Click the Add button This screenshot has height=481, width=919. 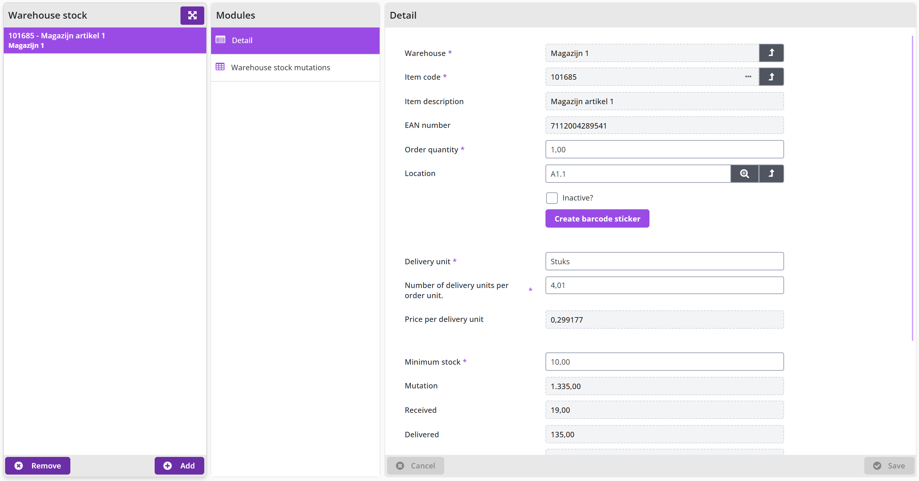point(179,466)
